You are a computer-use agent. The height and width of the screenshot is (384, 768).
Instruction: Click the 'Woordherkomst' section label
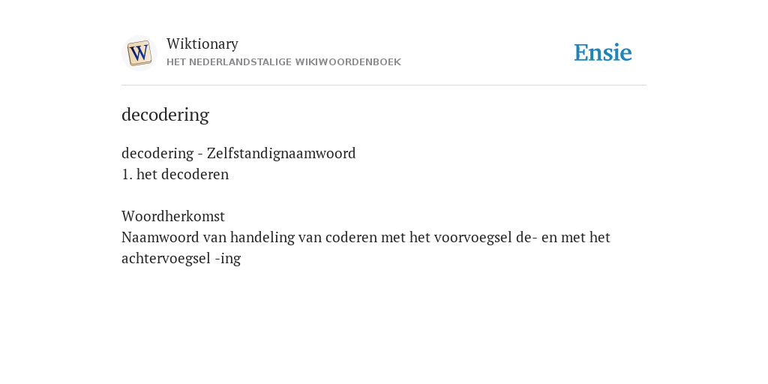pos(173,217)
